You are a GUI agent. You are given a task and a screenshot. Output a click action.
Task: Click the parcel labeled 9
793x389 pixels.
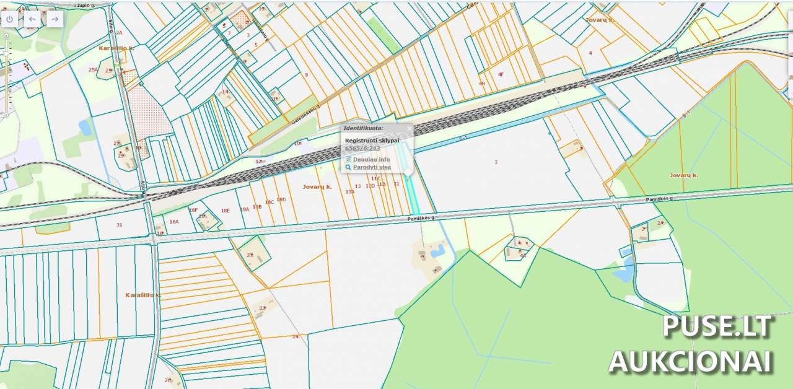point(306,75)
